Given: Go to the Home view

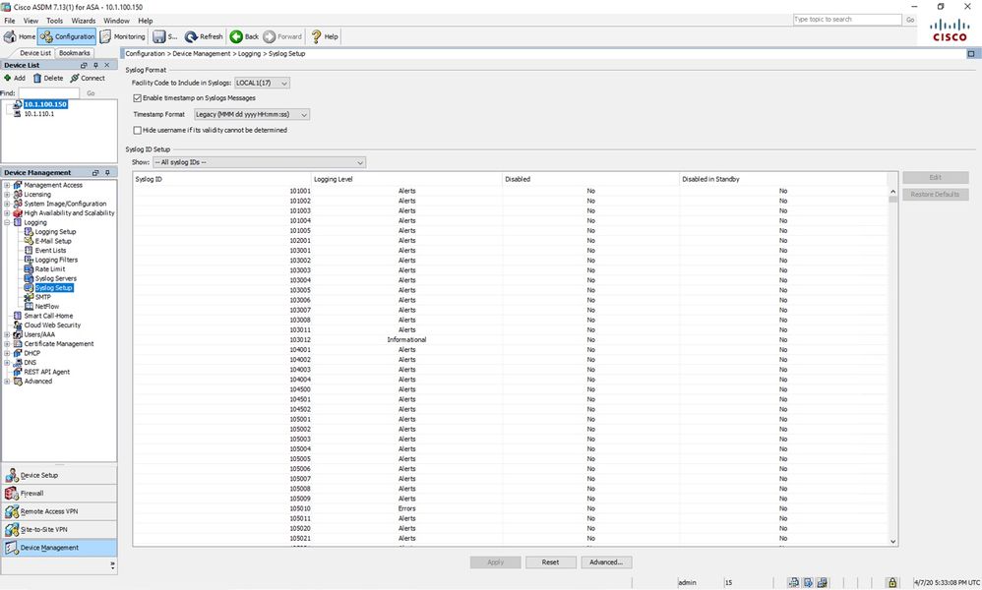Looking at the screenshot, I should tap(20, 36).
